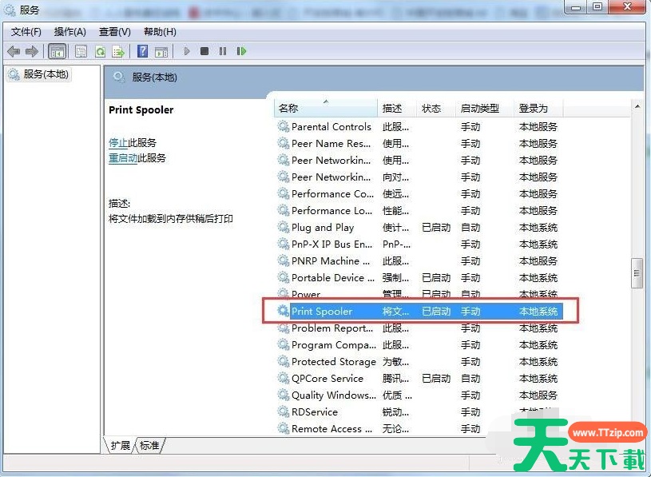Click 服务(本地) header in right pane
The width and height of the screenshot is (651, 477).
click(154, 78)
